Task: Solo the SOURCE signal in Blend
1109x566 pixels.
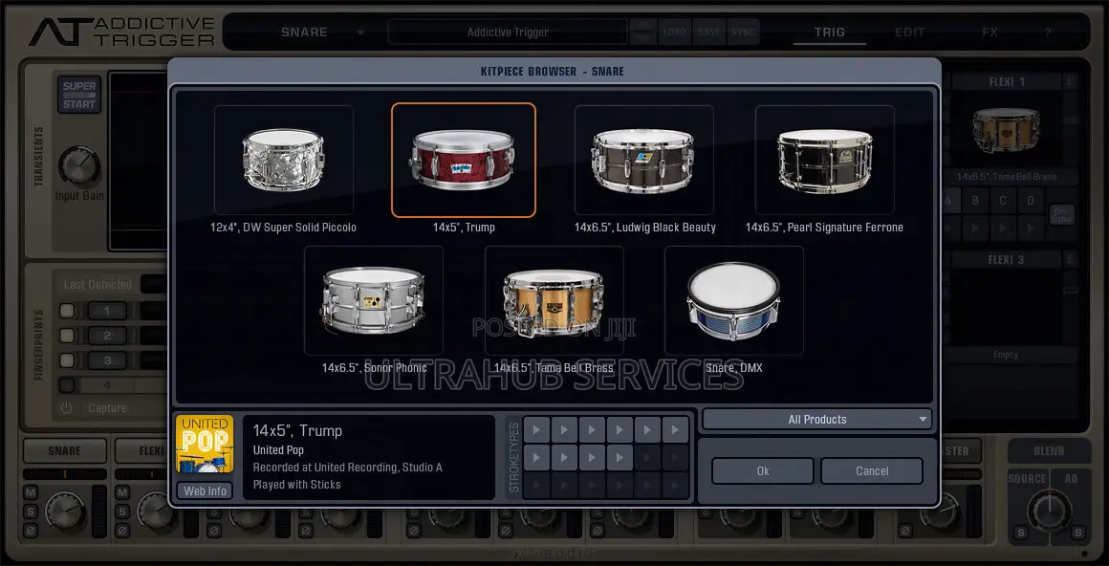Action: click(x=1021, y=533)
